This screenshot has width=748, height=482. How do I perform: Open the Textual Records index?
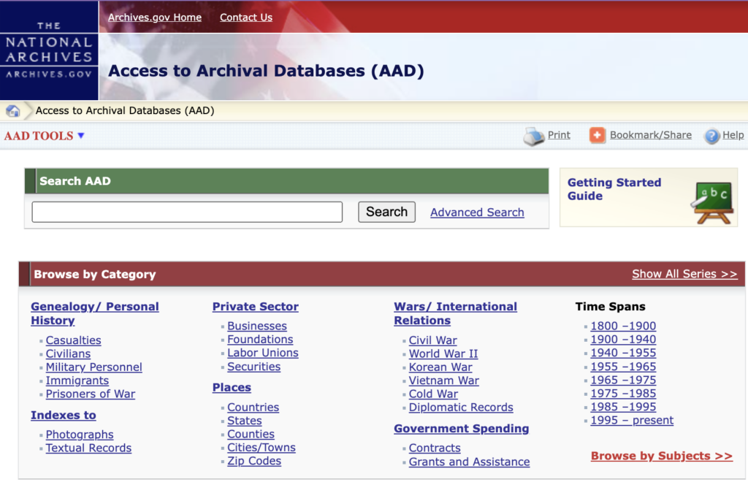click(x=88, y=448)
